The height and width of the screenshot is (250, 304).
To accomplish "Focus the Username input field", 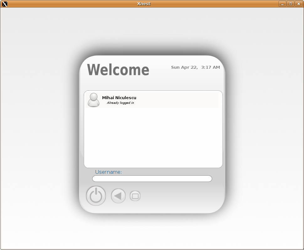I will 152,178.
